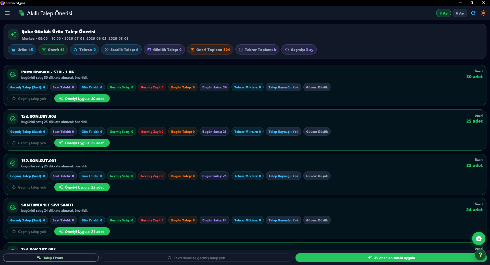Click the Tekrar: 0 summary chip
Screen dimensions: 490x265
coord(84,50)
